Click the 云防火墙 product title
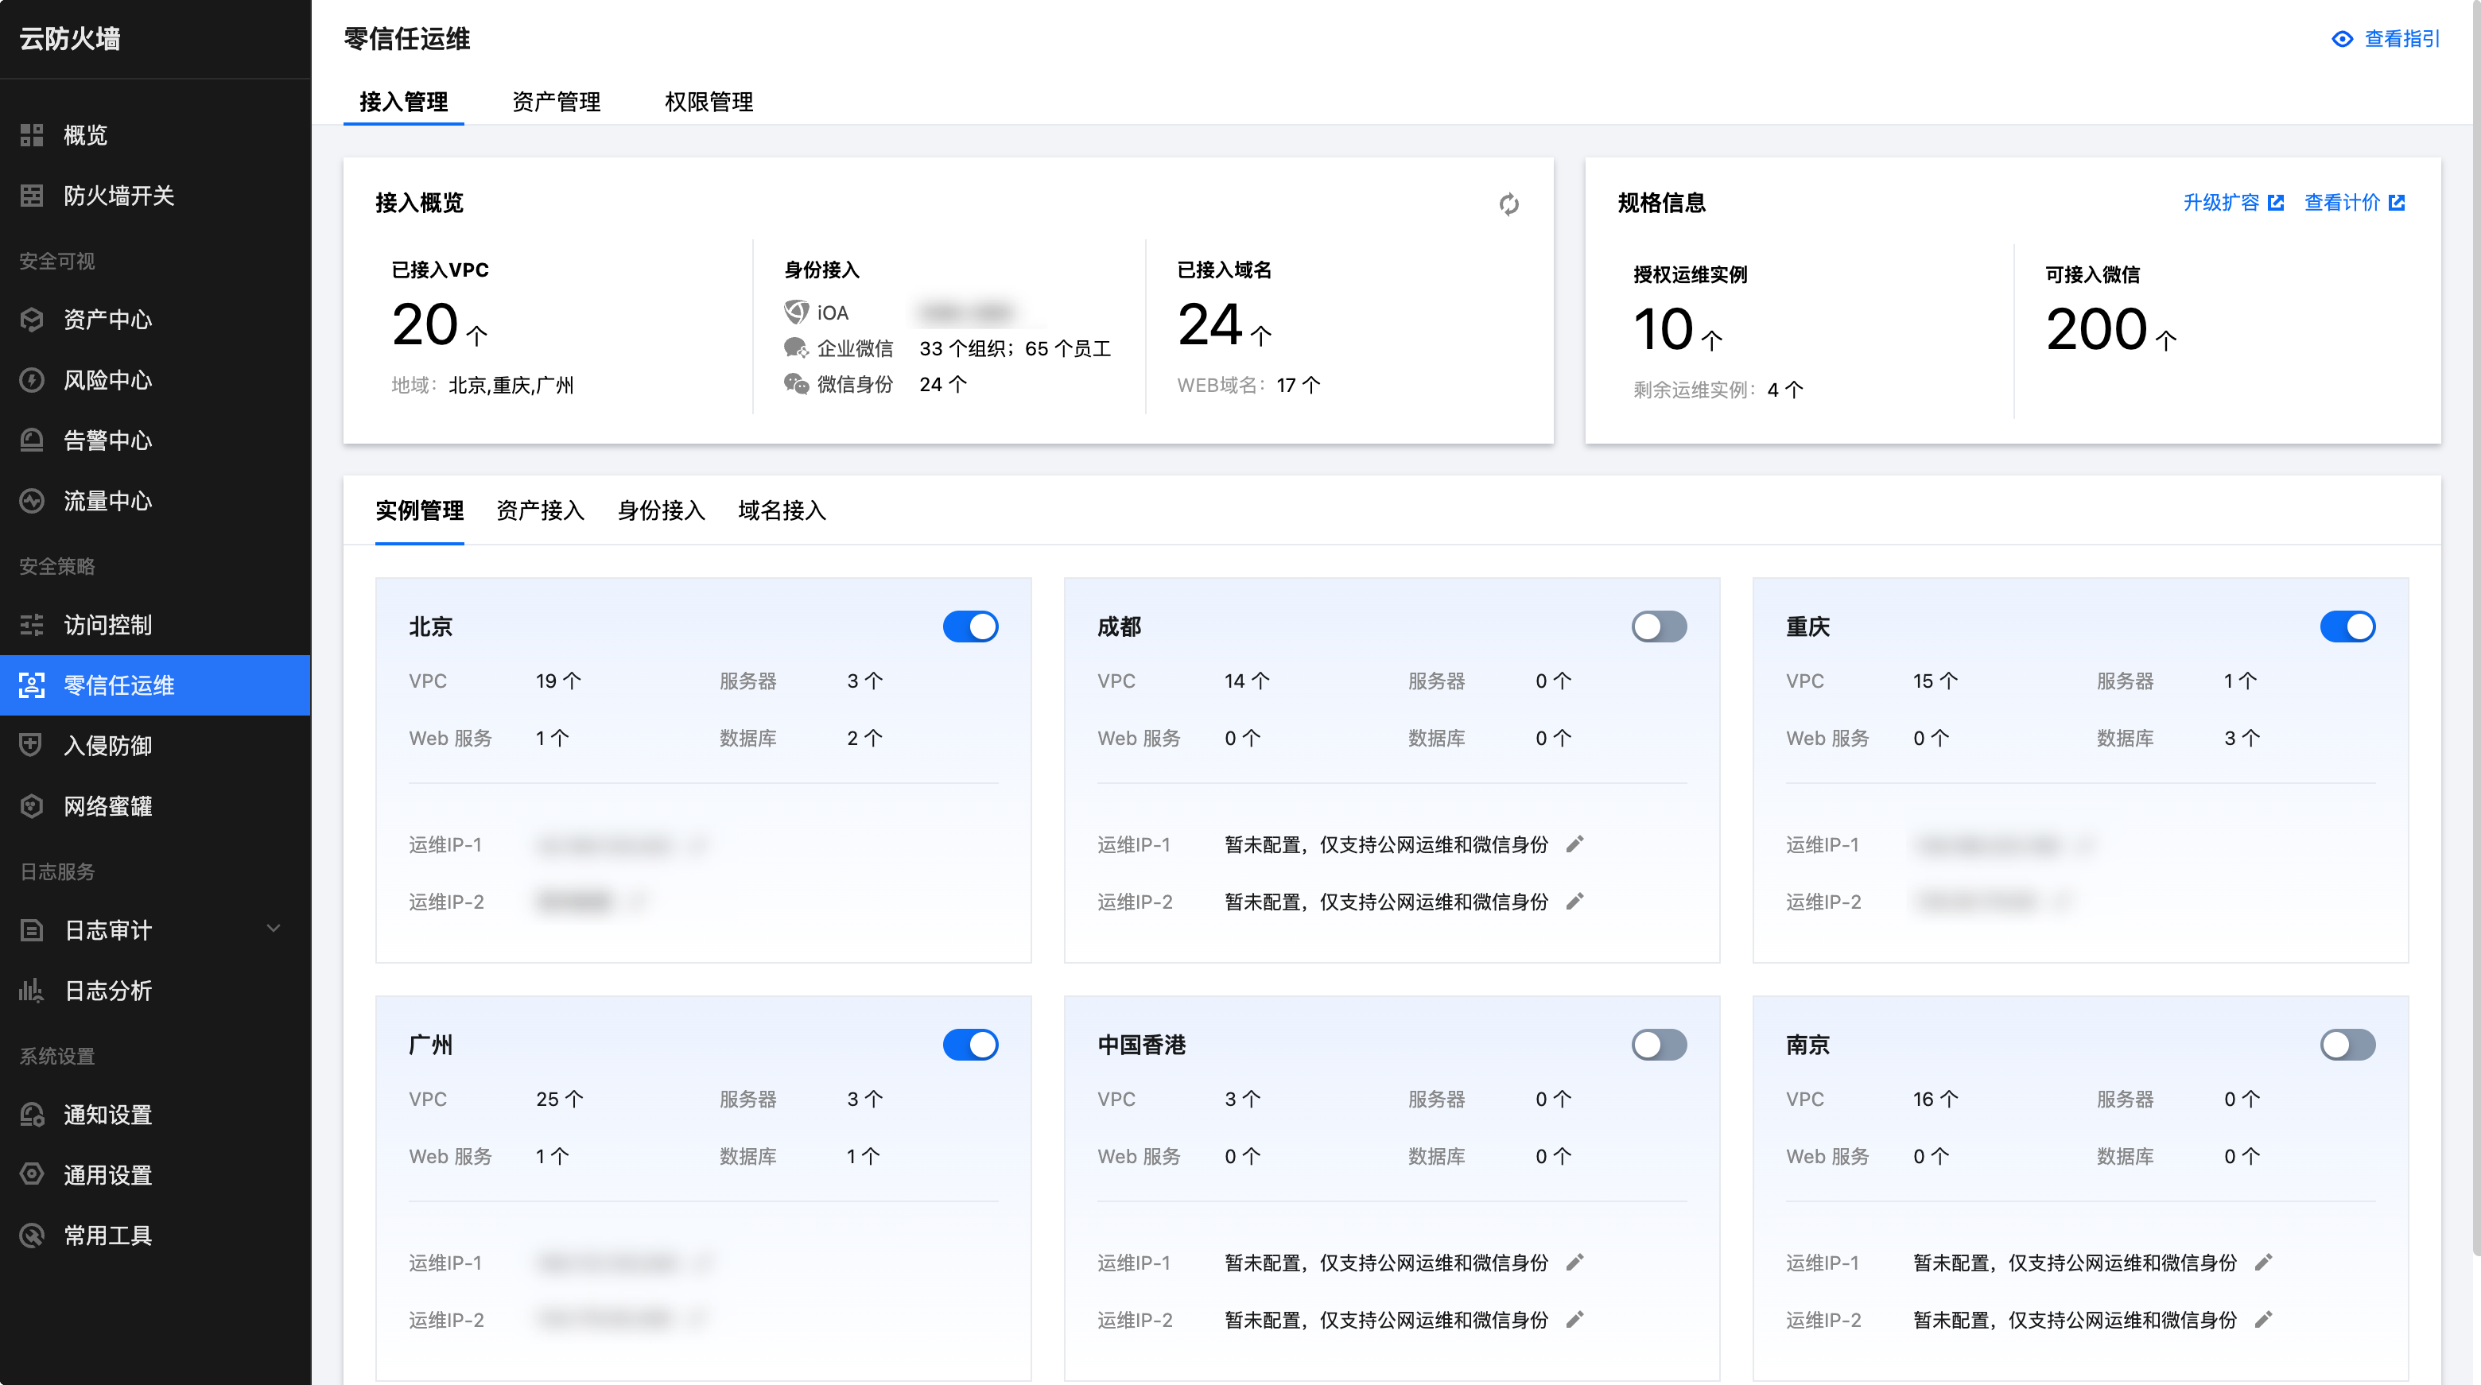This screenshot has width=2481, height=1385. 70,40
